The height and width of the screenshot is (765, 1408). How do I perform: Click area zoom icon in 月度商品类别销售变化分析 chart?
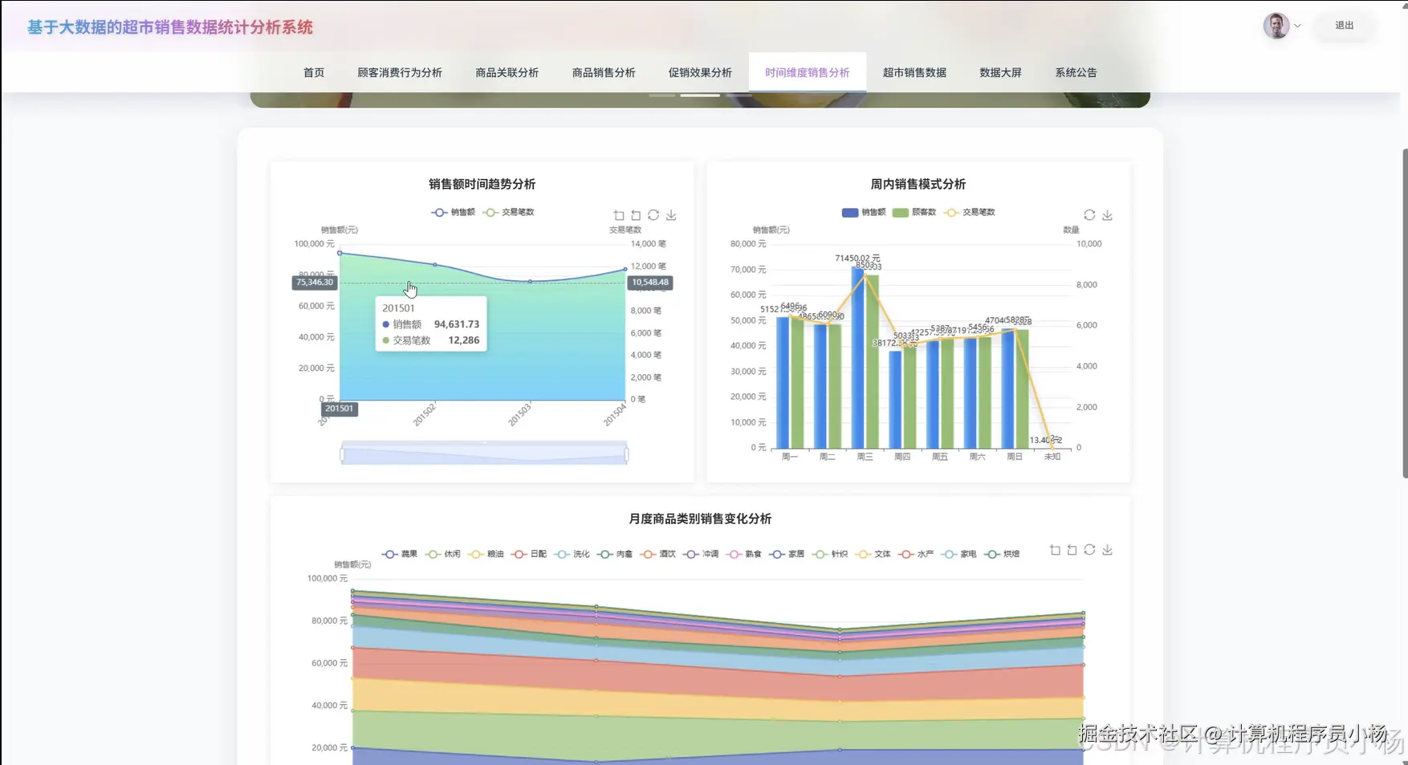click(x=1055, y=550)
